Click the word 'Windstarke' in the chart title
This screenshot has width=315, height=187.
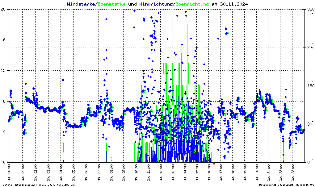click(81, 4)
